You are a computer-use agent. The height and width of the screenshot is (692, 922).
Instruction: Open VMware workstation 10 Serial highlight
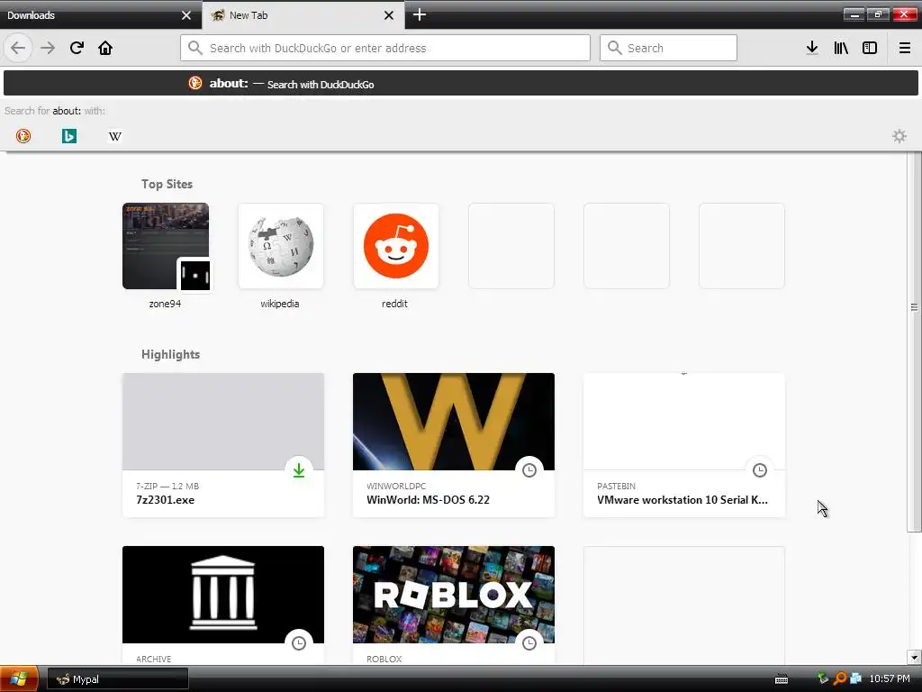point(684,445)
